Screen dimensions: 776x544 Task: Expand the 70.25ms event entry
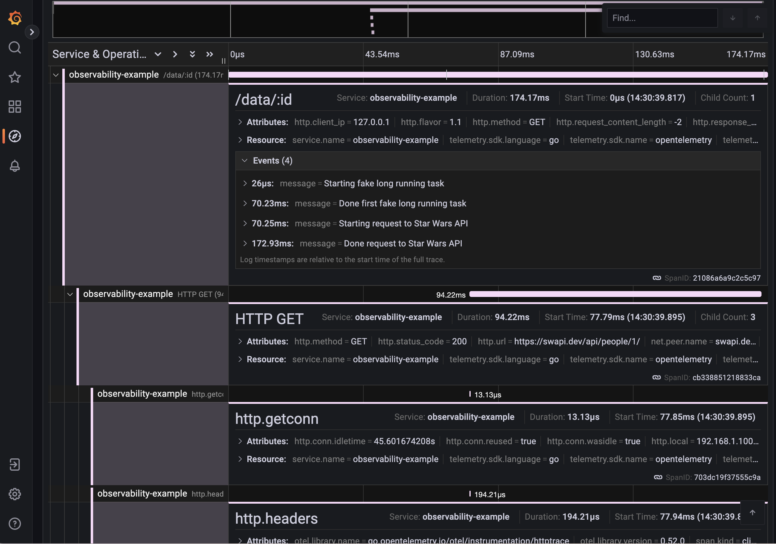pyautogui.click(x=245, y=223)
